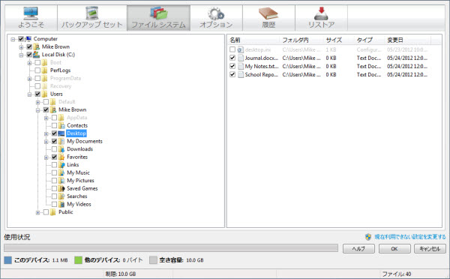
Task: Click the Saved Games folder icon
Action: (61, 188)
